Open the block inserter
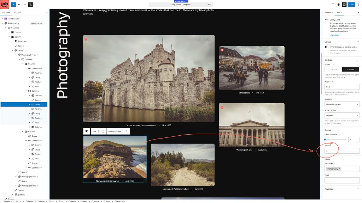The width and height of the screenshot is (362, 203). [13, 4]
